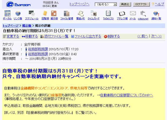The height and width of the screenshot is (120, 167).
Task: Click the page title 自動車税の納付期限は5月31日(月)です!
Action: 39,31
